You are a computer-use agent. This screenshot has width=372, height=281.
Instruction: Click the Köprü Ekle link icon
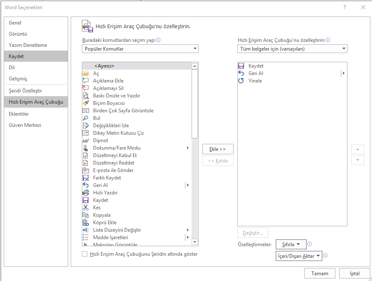pyautogui.click(x=86, y=223)
